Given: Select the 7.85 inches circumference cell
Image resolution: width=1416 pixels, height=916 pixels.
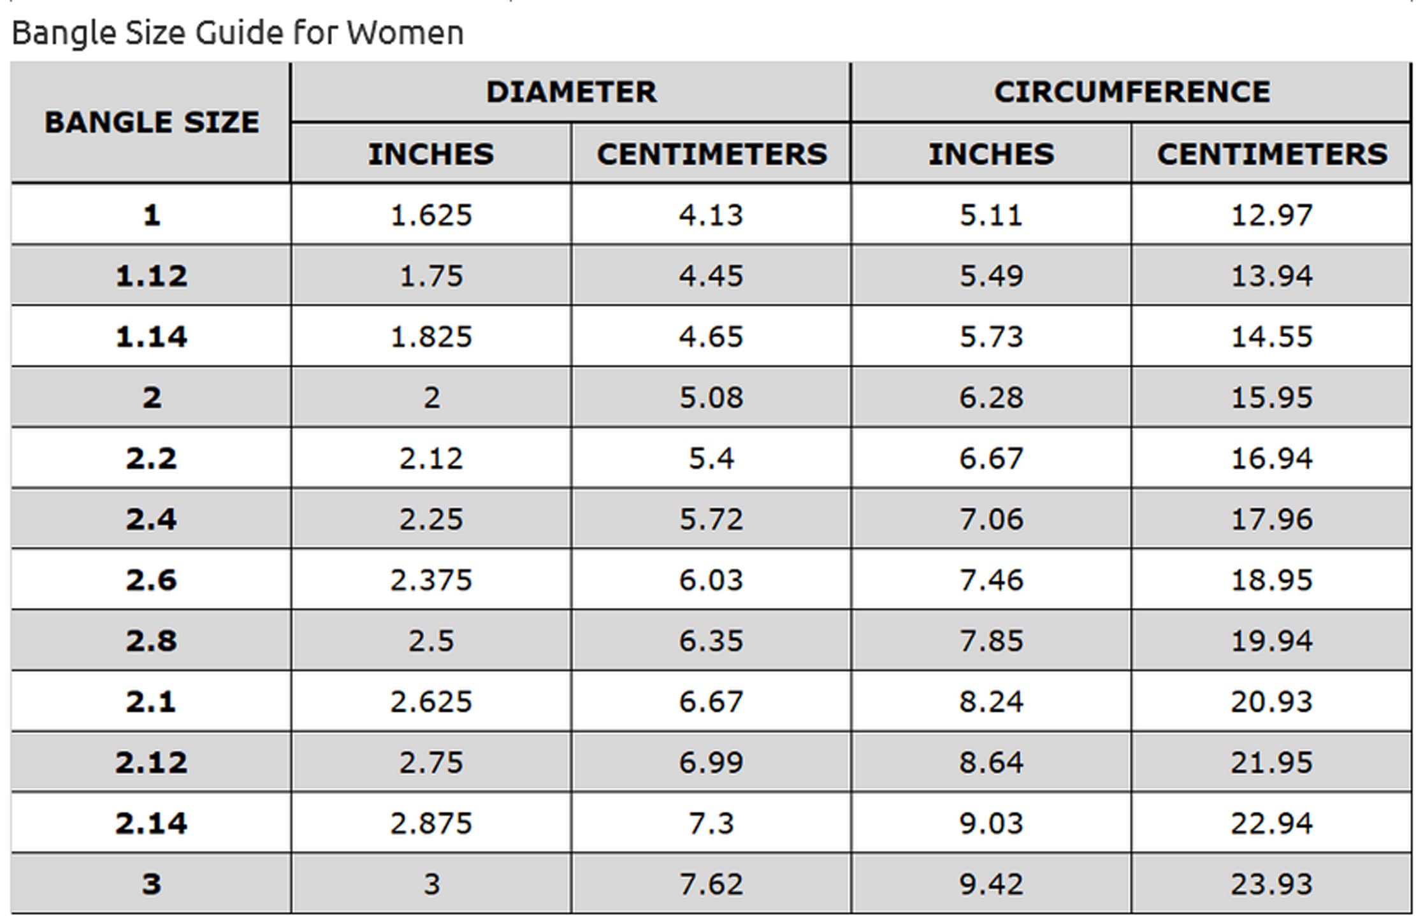Looking at the screenshot, I should 991,640.
